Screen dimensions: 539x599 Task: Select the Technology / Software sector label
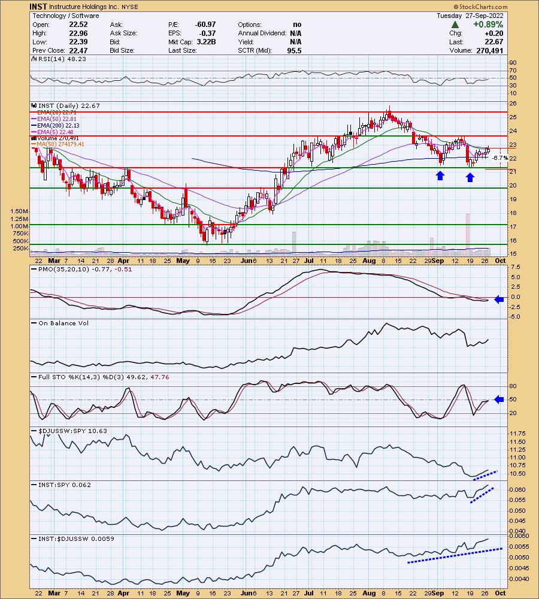66,16
